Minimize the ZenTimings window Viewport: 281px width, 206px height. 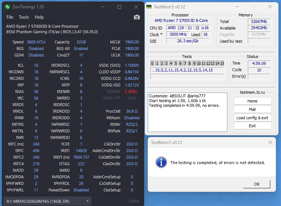106,7
